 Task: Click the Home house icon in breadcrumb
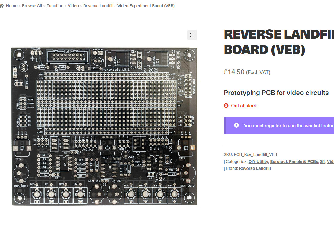point(2,6)
